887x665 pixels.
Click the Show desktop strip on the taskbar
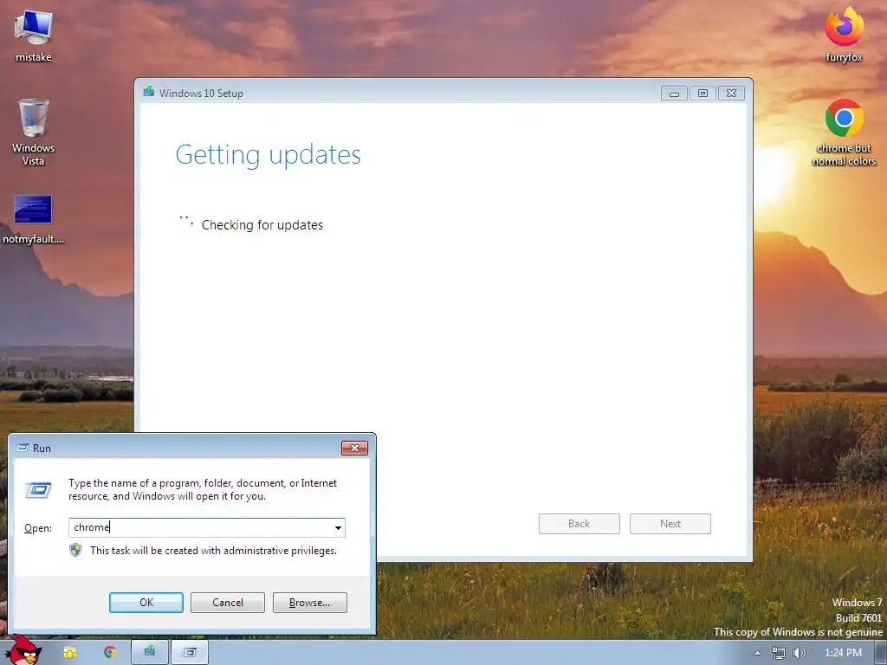pos(881,653)
